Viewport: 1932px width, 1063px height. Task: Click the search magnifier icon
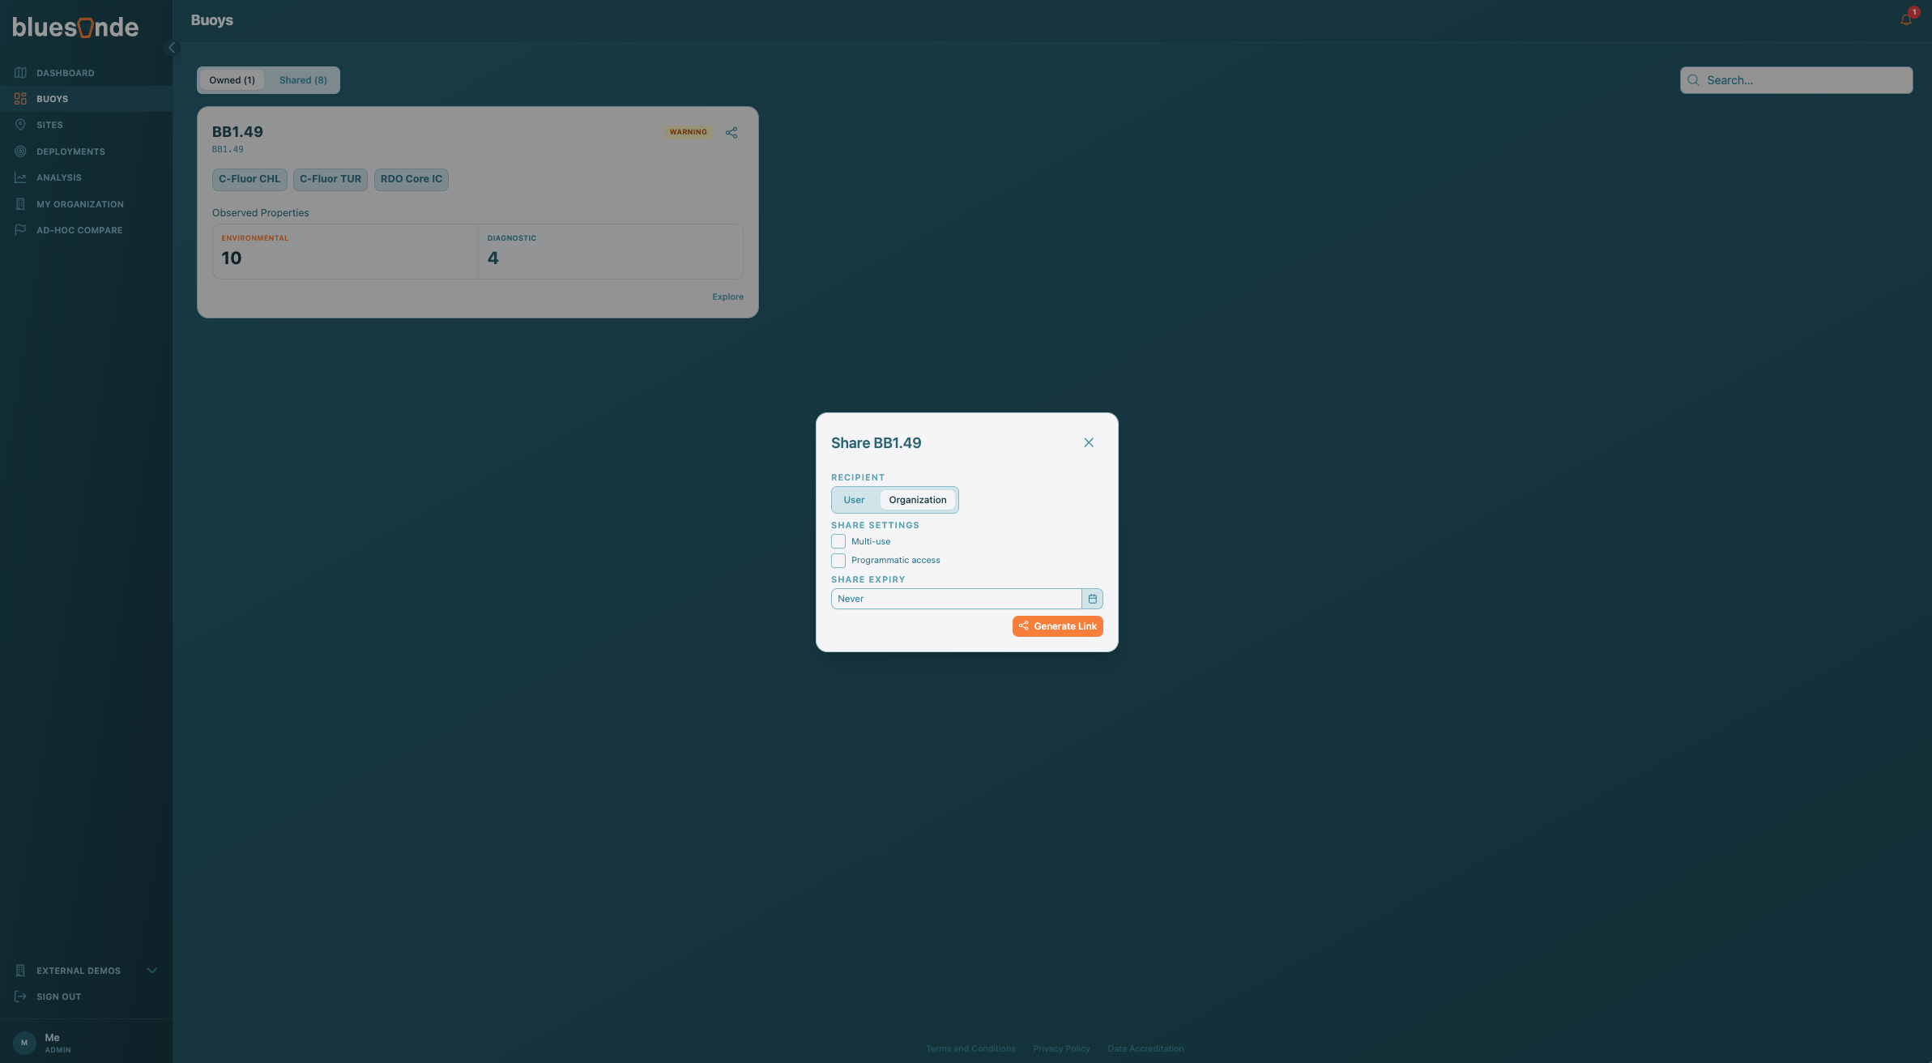tap(1693, 80)
